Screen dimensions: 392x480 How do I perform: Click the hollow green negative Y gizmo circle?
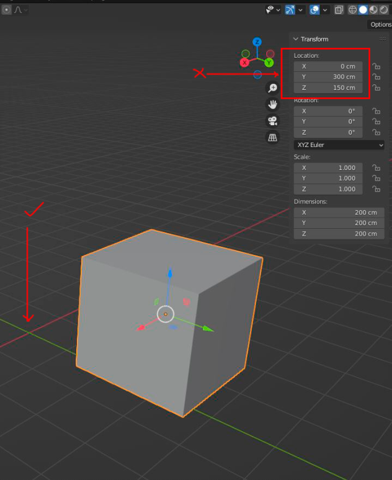(x=246, y=54)
